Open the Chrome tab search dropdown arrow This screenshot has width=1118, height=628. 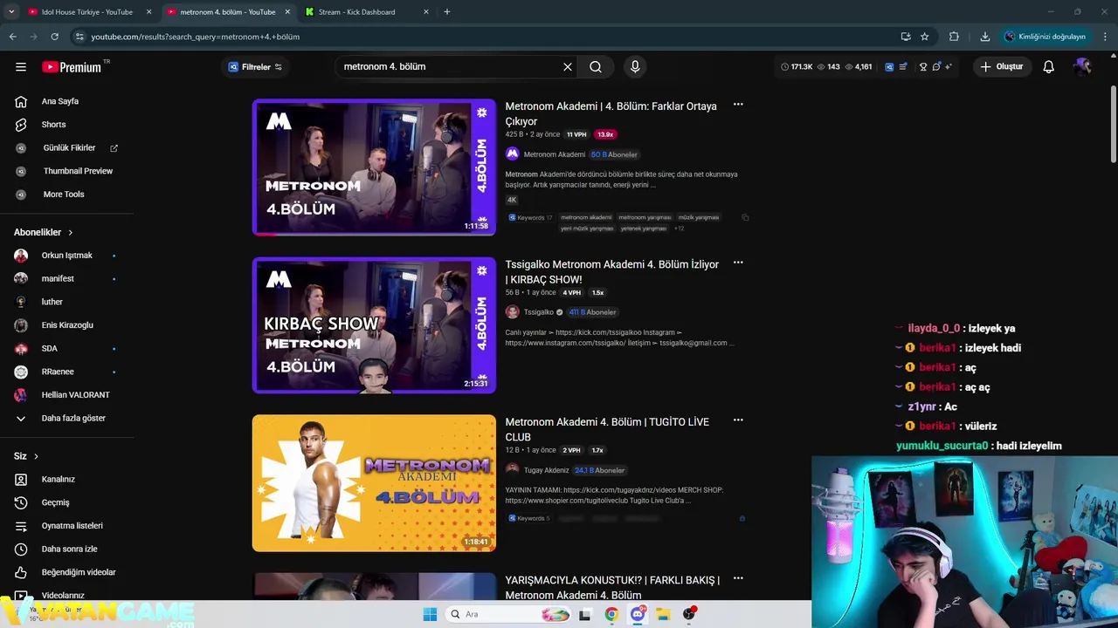[x=11, y=11]
